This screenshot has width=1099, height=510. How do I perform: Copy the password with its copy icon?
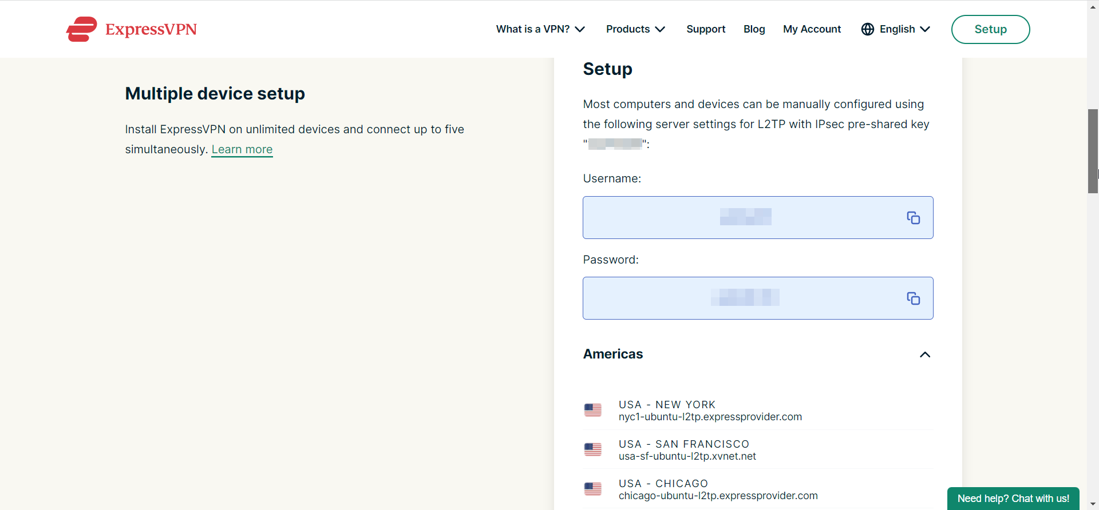[913, 298]
